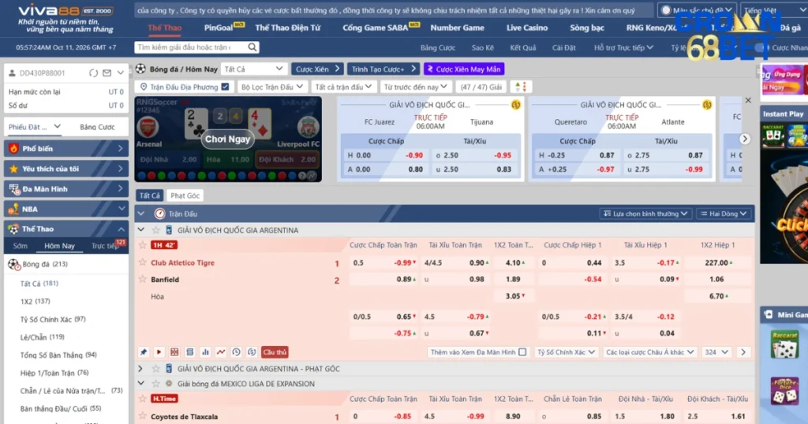Click the soccer ball Bóng đá icon
808x424 pixels.
pos(140,69)
